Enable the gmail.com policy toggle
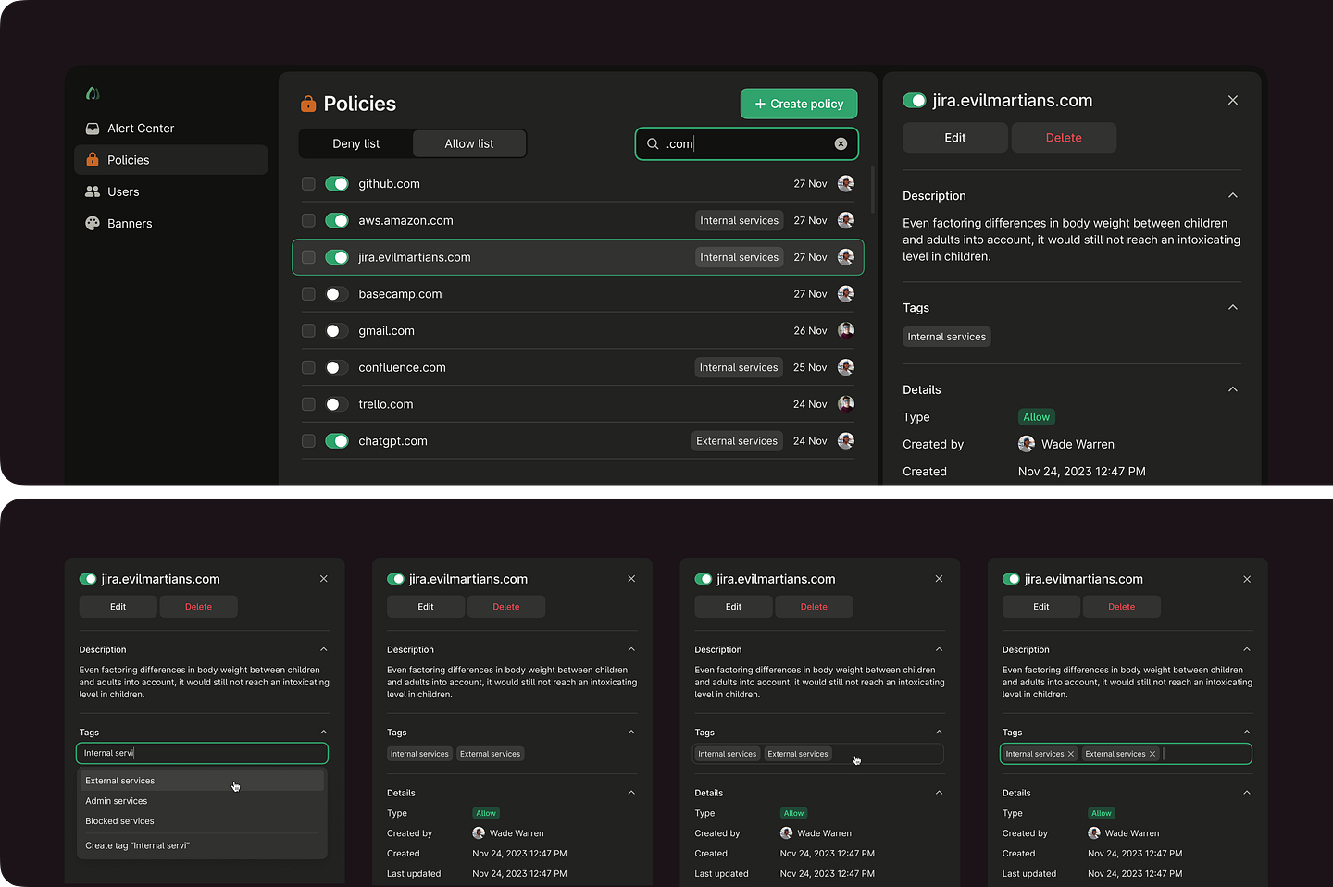Image resolution: width=1333 pixels, height=887 pixels. tap(337, 330)
